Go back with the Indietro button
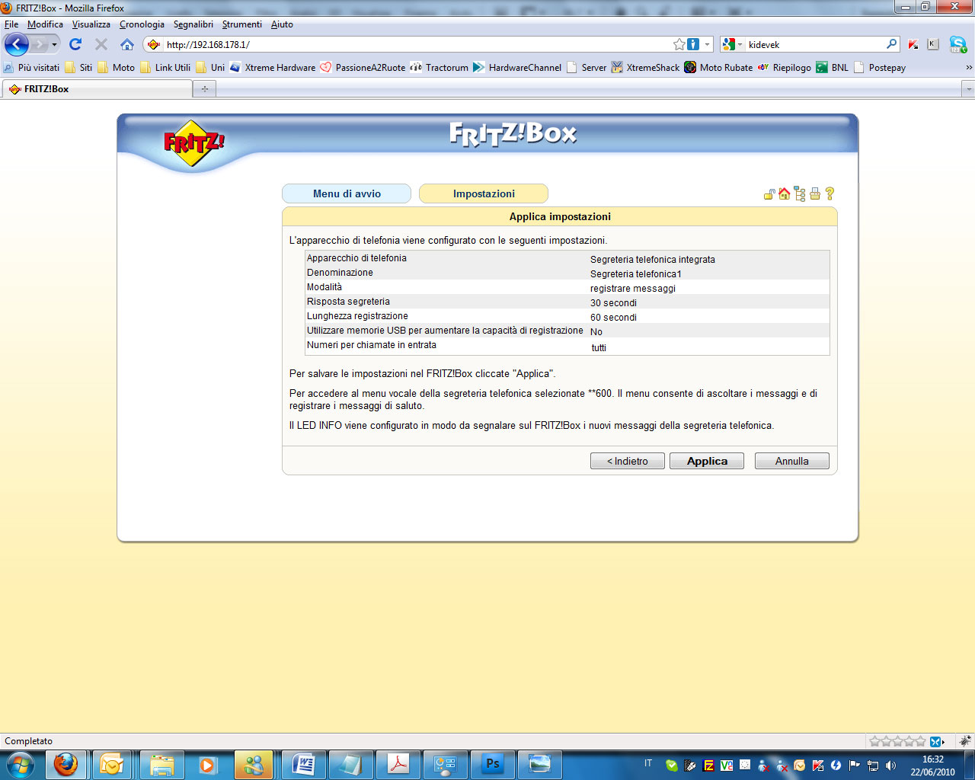 [627, 461]
